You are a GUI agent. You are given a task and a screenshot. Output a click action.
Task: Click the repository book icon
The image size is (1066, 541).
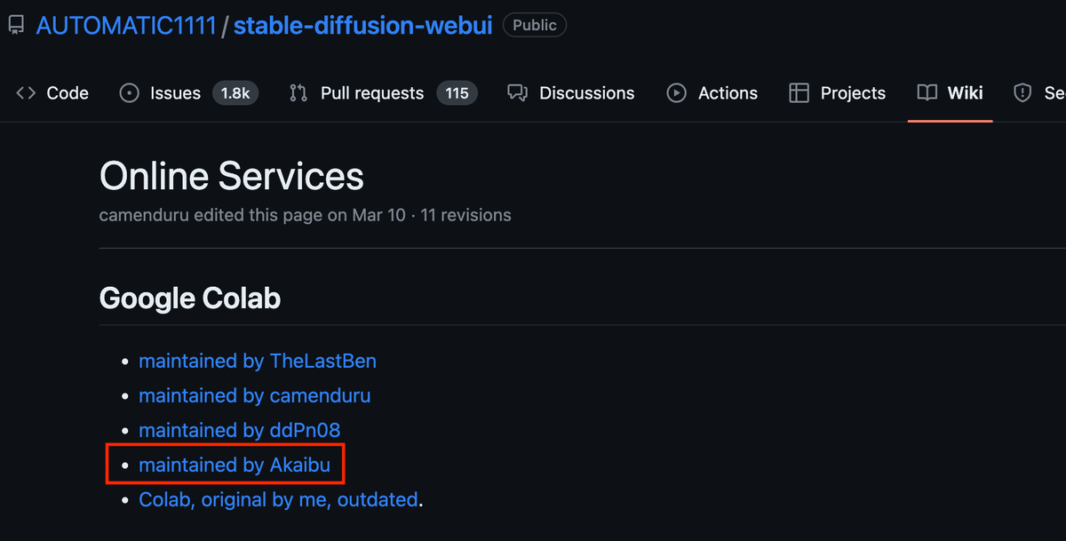16,25
